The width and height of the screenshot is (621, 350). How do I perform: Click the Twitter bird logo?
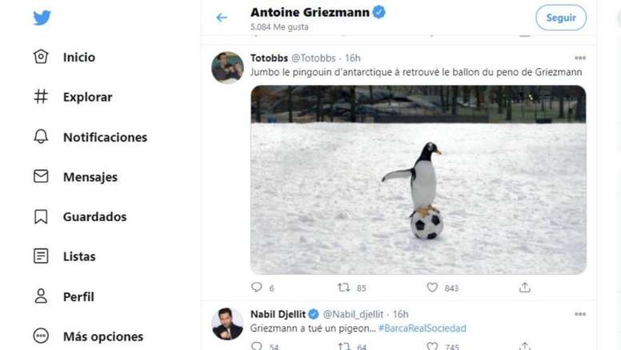click(42, 18)
